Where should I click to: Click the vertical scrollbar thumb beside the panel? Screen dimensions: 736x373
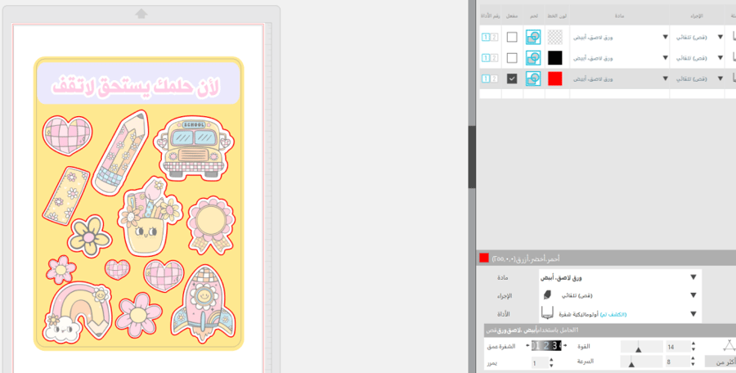tap(472, 157)
